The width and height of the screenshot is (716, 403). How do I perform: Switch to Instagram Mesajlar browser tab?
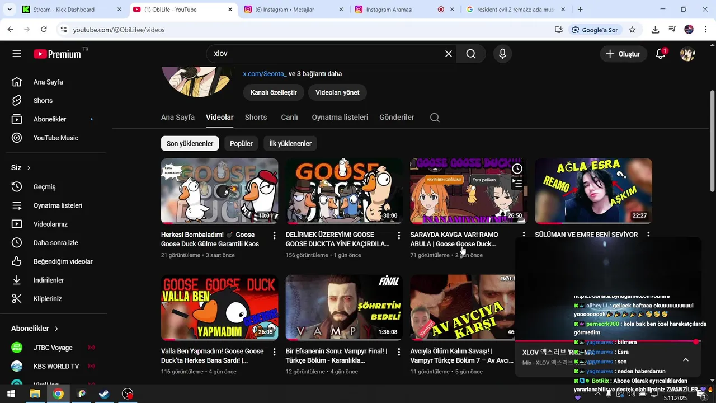click(x=293, y=10)
